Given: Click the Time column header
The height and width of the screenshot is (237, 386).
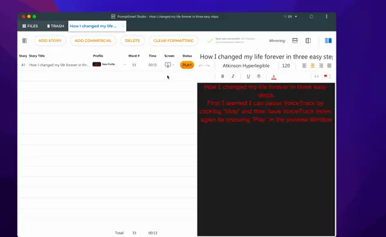Looking at the screenshot, I should click(152, 56).
